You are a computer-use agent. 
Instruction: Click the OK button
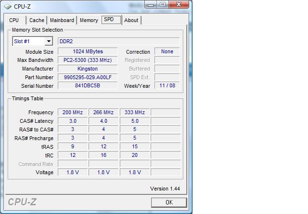[169, 202]
